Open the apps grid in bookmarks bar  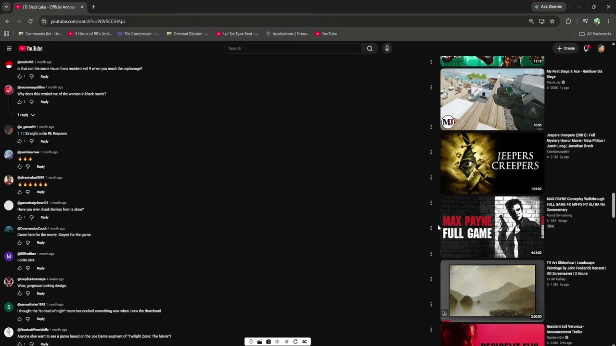[x=6, y=34]
